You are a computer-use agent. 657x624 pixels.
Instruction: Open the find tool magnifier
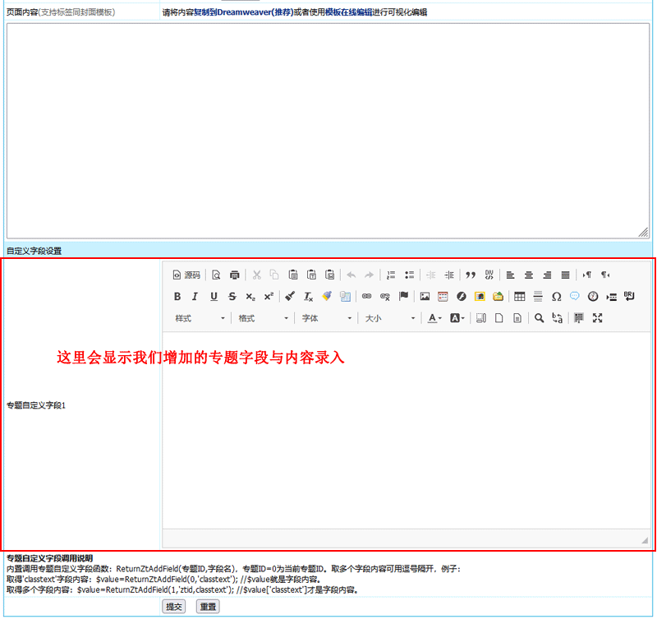539,318
